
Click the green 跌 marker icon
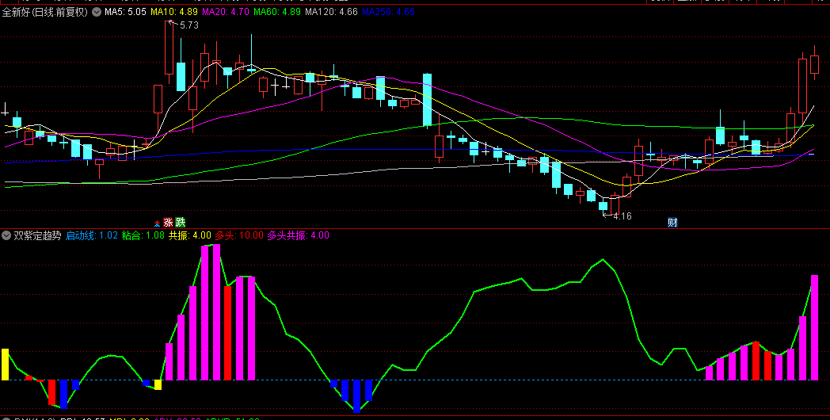[x=181, y=223]
